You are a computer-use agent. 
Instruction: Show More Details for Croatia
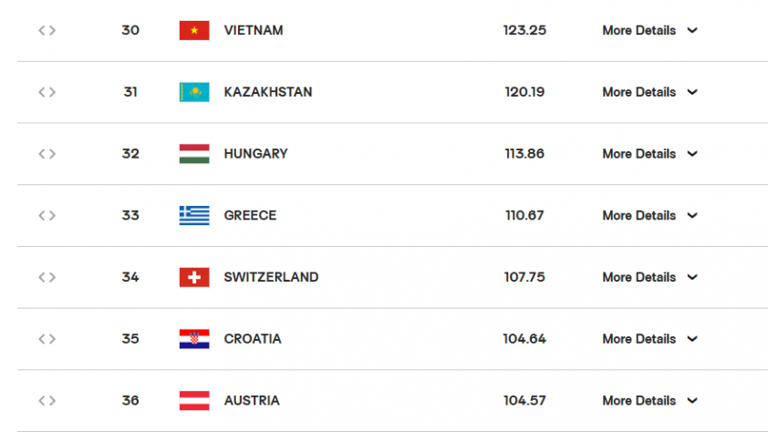coord(649,338)
